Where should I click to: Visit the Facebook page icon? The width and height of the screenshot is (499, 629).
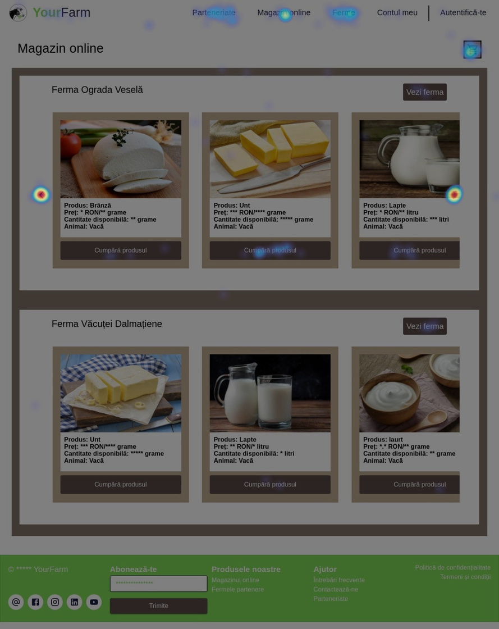35,601
